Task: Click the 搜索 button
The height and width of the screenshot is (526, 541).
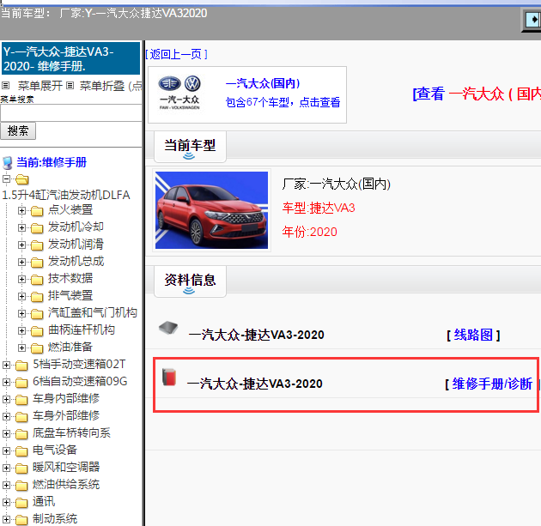Action: tap(18, 131)
